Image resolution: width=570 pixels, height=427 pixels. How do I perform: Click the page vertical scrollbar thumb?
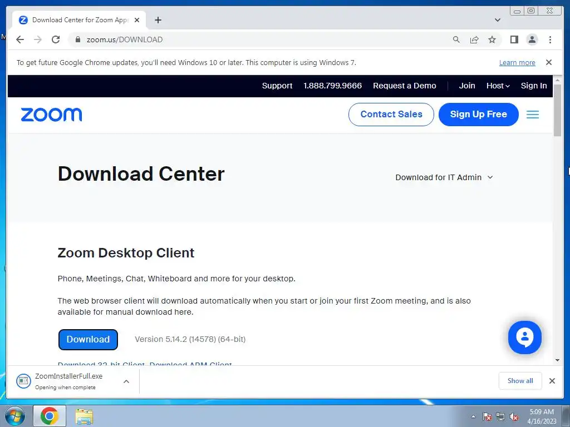click(x=557, y=110)
